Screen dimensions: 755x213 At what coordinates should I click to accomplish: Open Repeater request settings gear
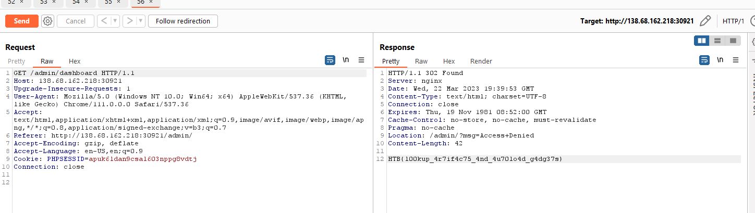[x=47, y=21]
